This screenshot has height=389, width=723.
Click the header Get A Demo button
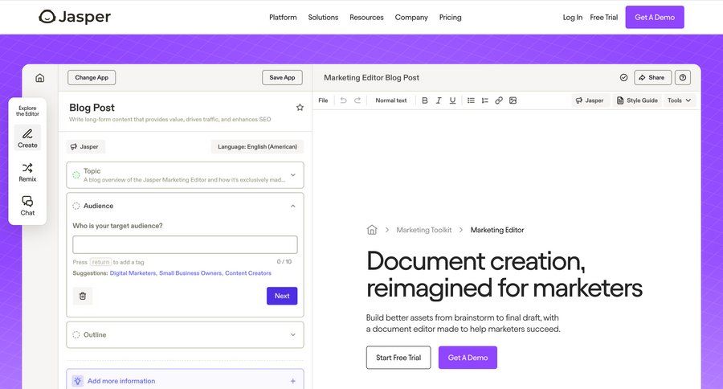654,17
